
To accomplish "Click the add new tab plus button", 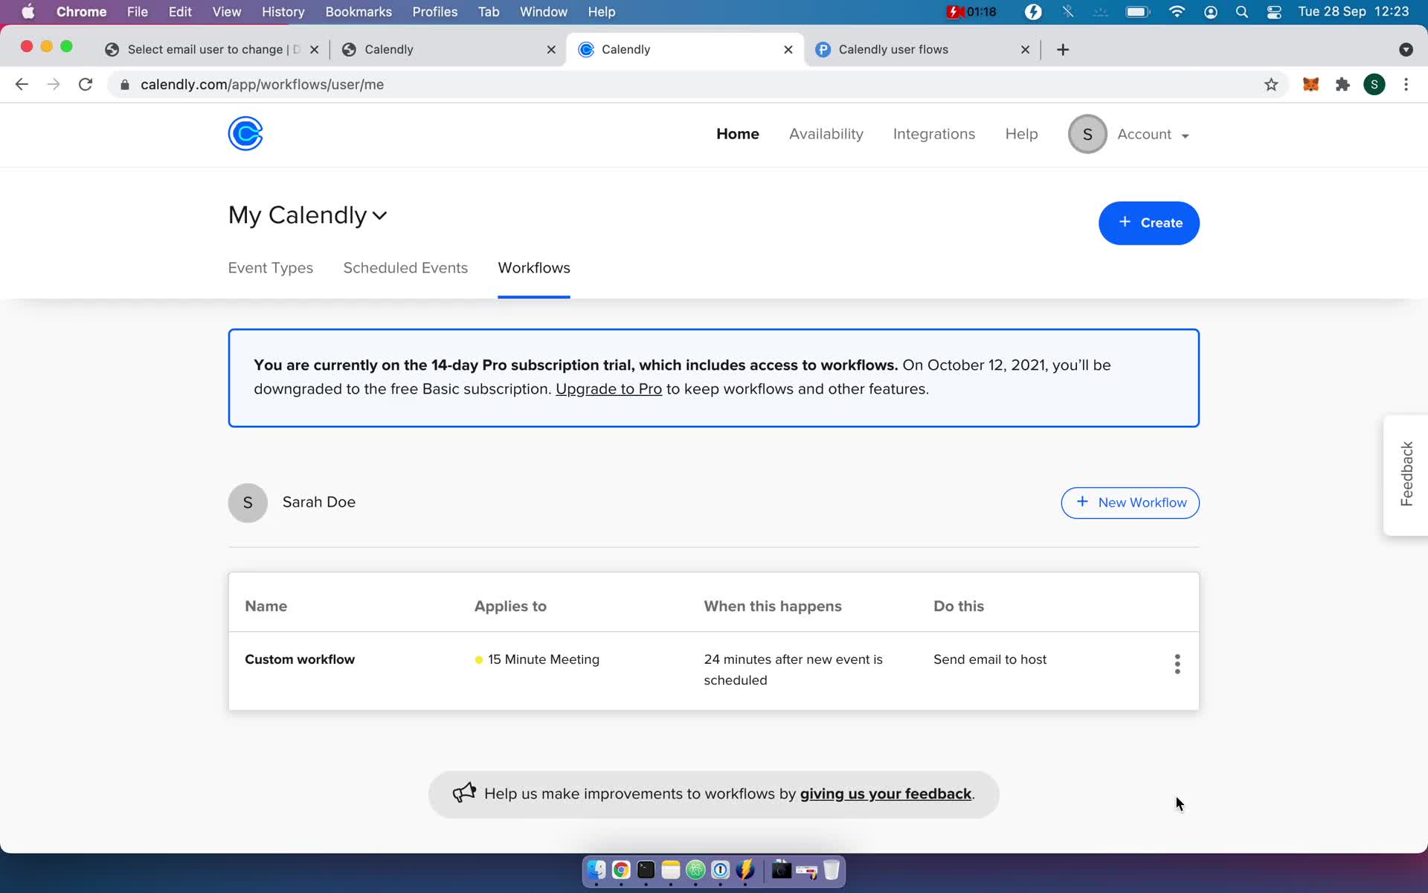I will pyautogui.click(x=1063, y=49).
